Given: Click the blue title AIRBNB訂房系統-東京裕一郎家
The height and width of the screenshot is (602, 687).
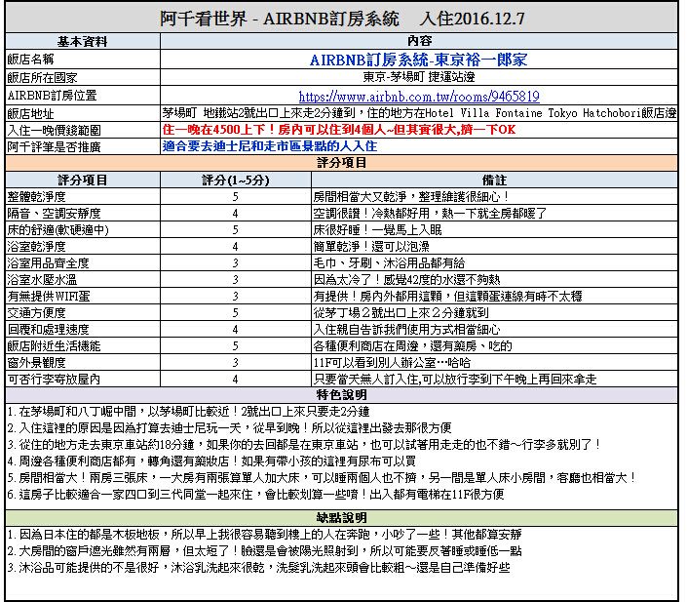Looking at the screenshot, I should pos(418,60).
